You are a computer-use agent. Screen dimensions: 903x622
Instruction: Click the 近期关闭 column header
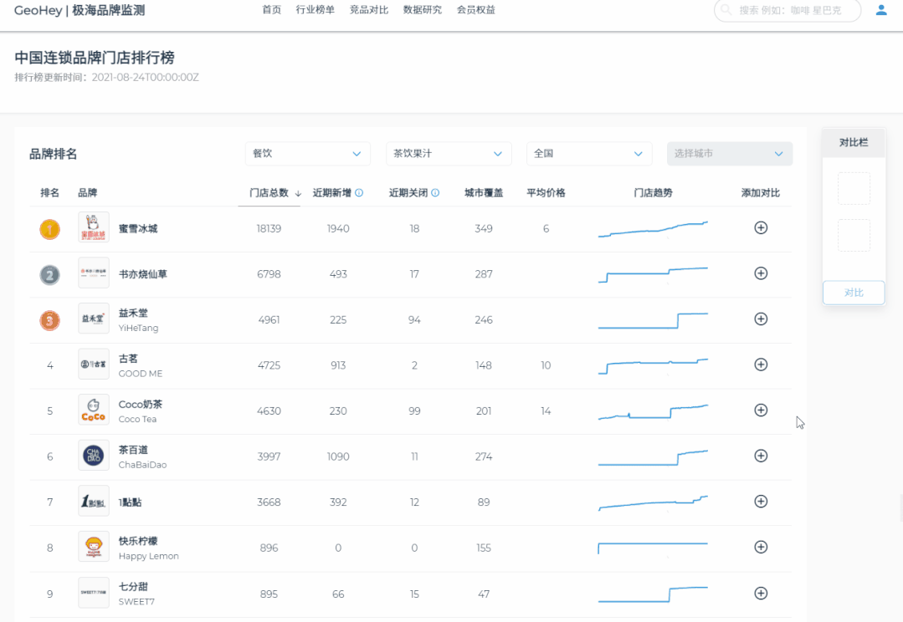pos(408,193)
